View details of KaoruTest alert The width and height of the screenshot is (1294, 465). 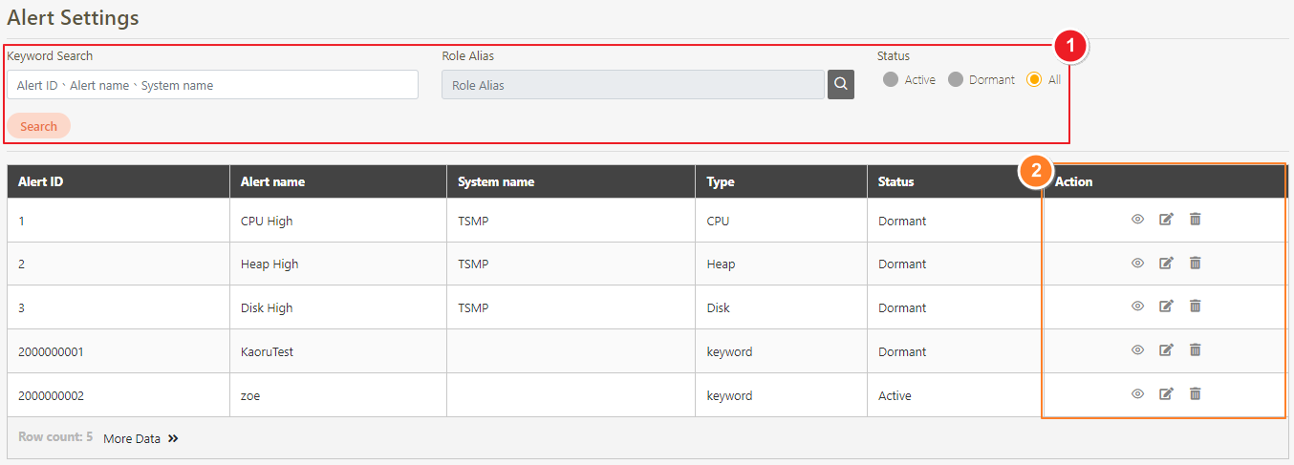tap(1137, 350)
